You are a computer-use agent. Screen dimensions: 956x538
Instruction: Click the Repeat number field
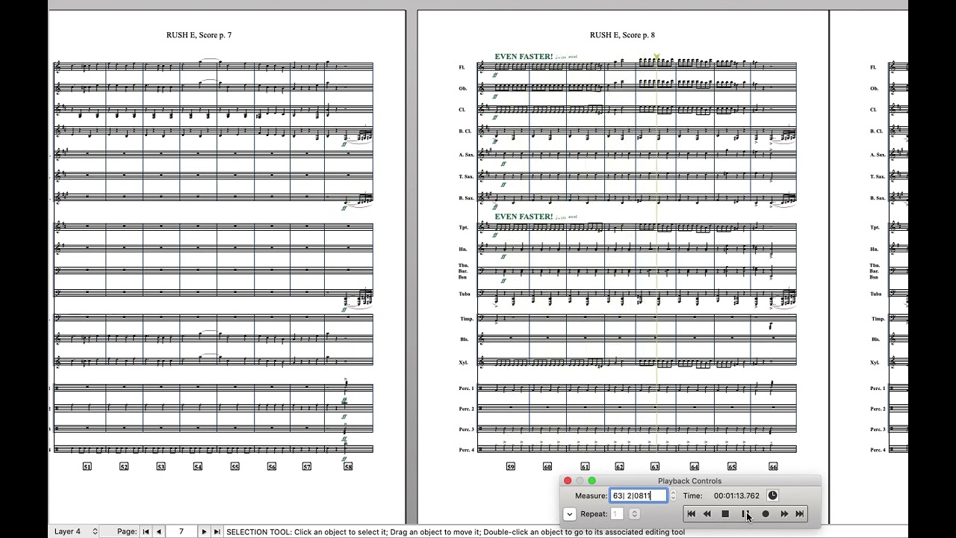617,514
